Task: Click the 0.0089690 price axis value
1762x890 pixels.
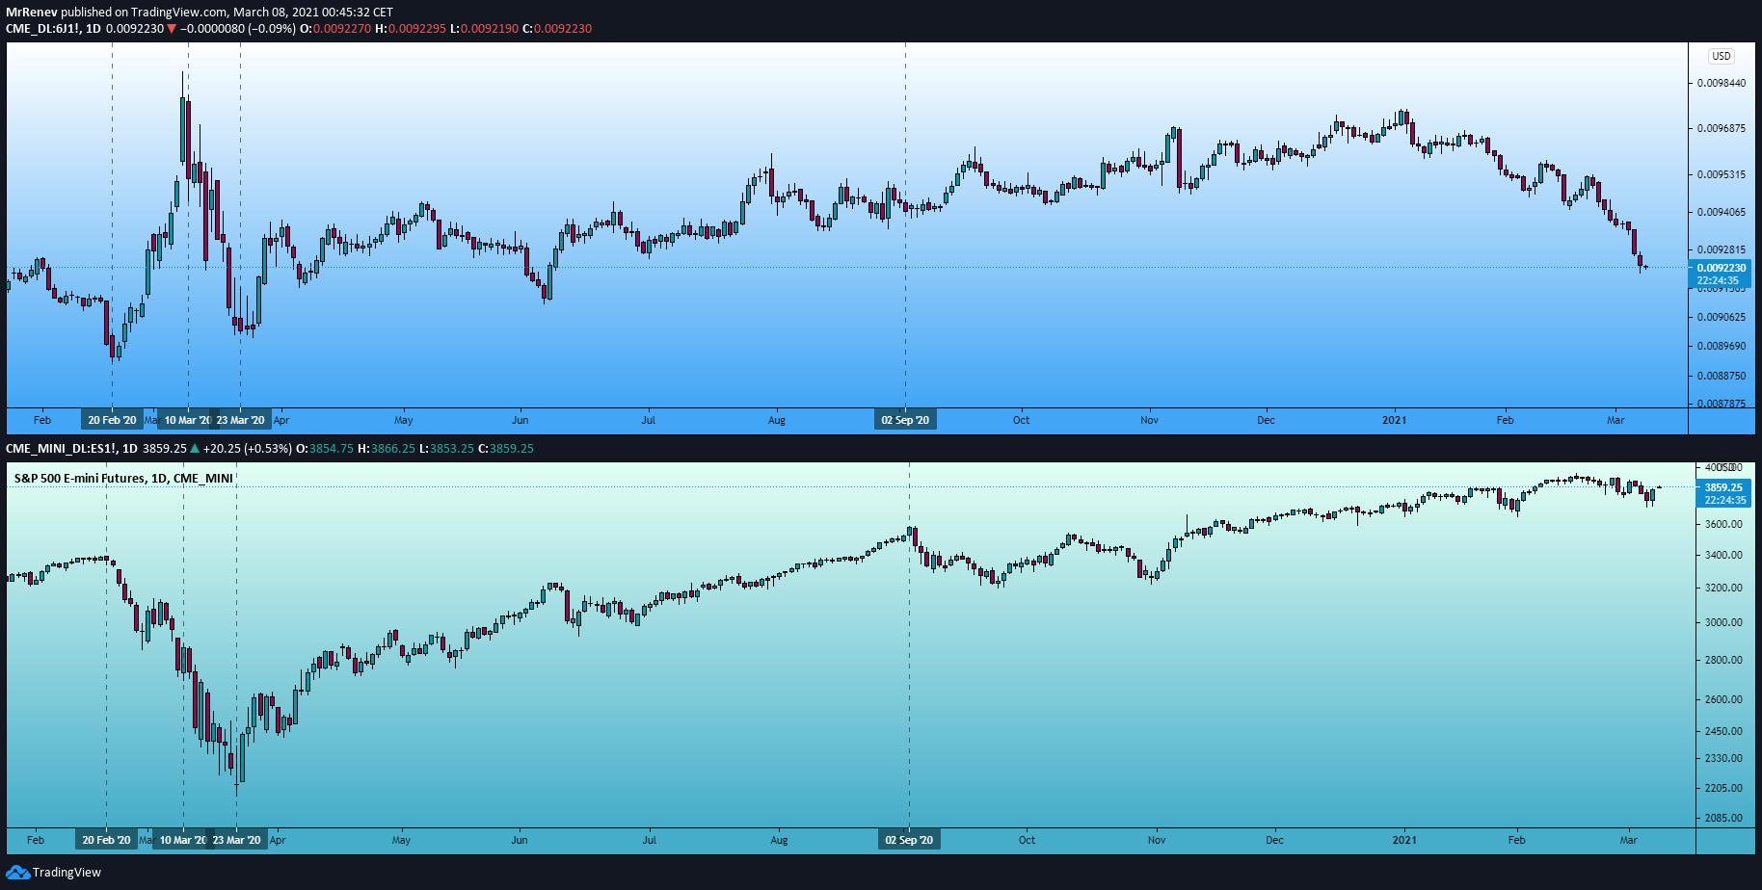Action: pyautogui.click(x=1722, y=346)
